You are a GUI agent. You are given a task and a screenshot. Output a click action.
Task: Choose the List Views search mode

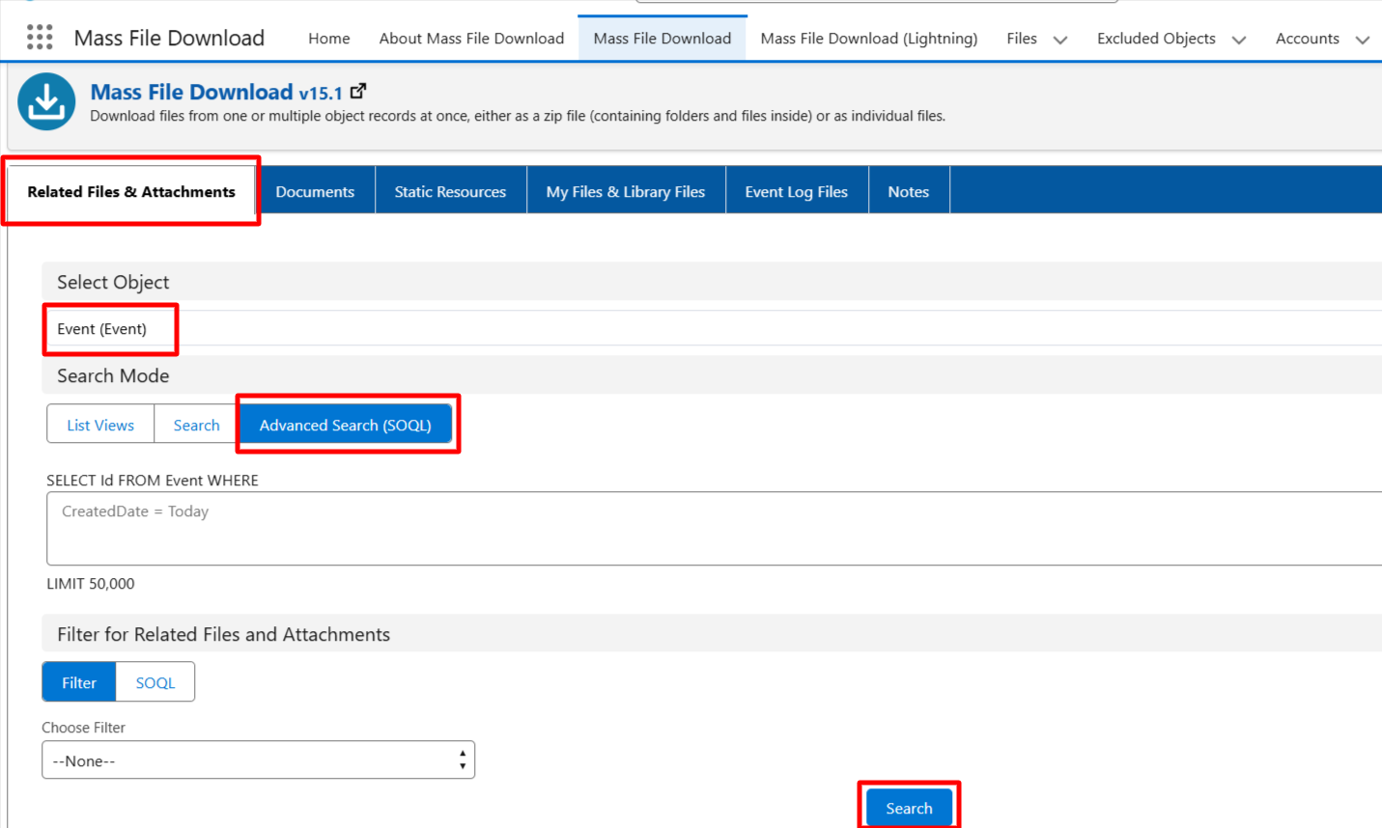click(x=100, y=425)
